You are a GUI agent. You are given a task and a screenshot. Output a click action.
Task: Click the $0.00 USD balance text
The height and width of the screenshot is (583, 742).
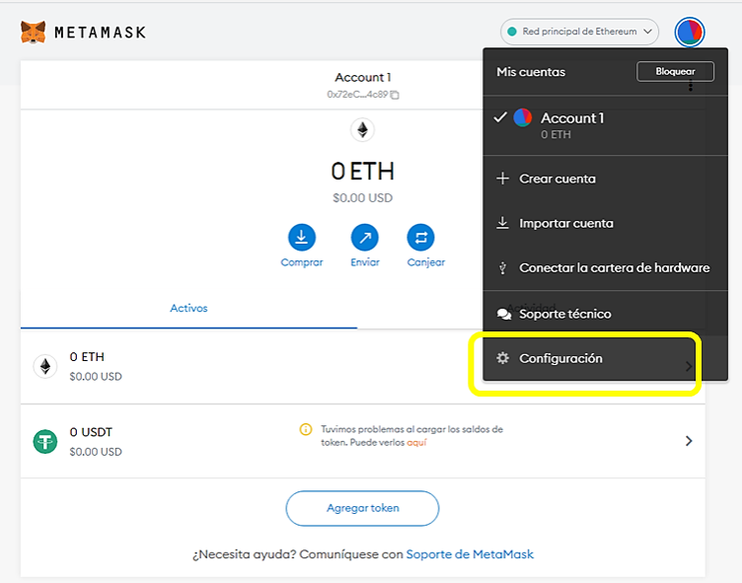(x=362, y=198)
